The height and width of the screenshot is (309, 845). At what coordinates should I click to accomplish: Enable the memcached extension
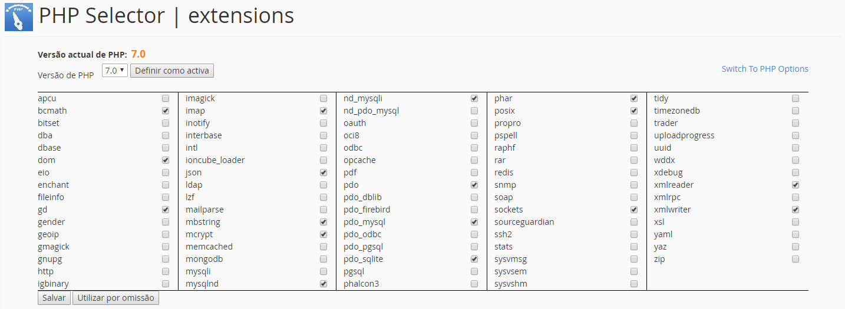click(x=324, y=247)
